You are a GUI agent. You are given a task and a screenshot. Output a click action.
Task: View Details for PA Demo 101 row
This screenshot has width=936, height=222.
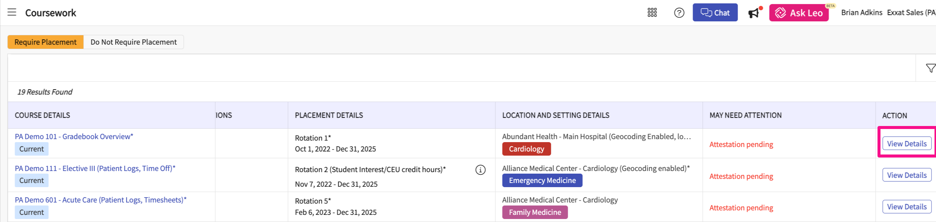point(906,144)
